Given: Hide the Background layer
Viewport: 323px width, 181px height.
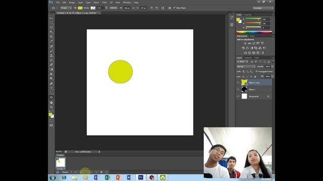Looking at the screenshot, I should [238, 96].
